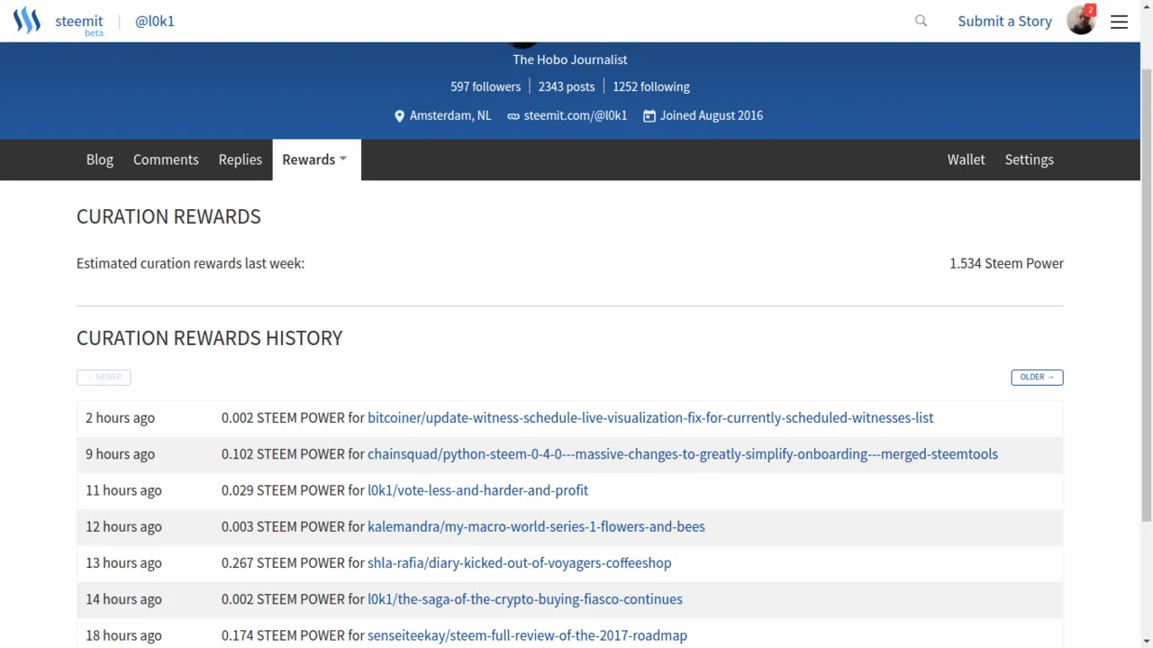
Task: Click the '2 hours ago' timestamp
Action: 120,417
